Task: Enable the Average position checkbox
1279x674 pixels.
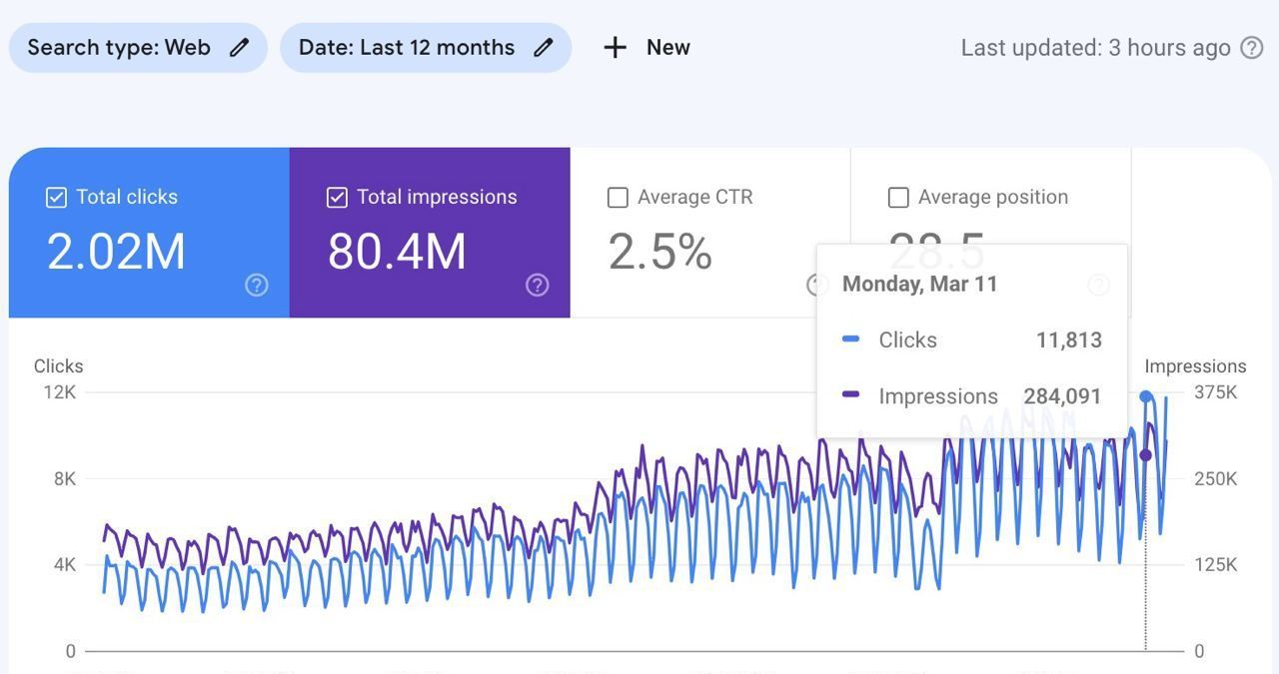Action: (x=898, y=198)
